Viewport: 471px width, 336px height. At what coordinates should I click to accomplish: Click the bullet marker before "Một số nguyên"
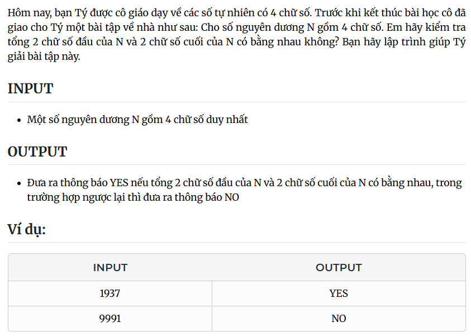coord(19,120)
